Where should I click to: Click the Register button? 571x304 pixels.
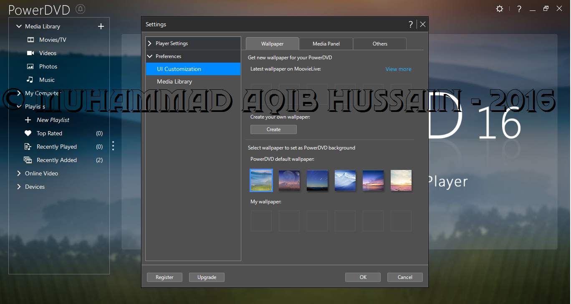tap(164, 277)
